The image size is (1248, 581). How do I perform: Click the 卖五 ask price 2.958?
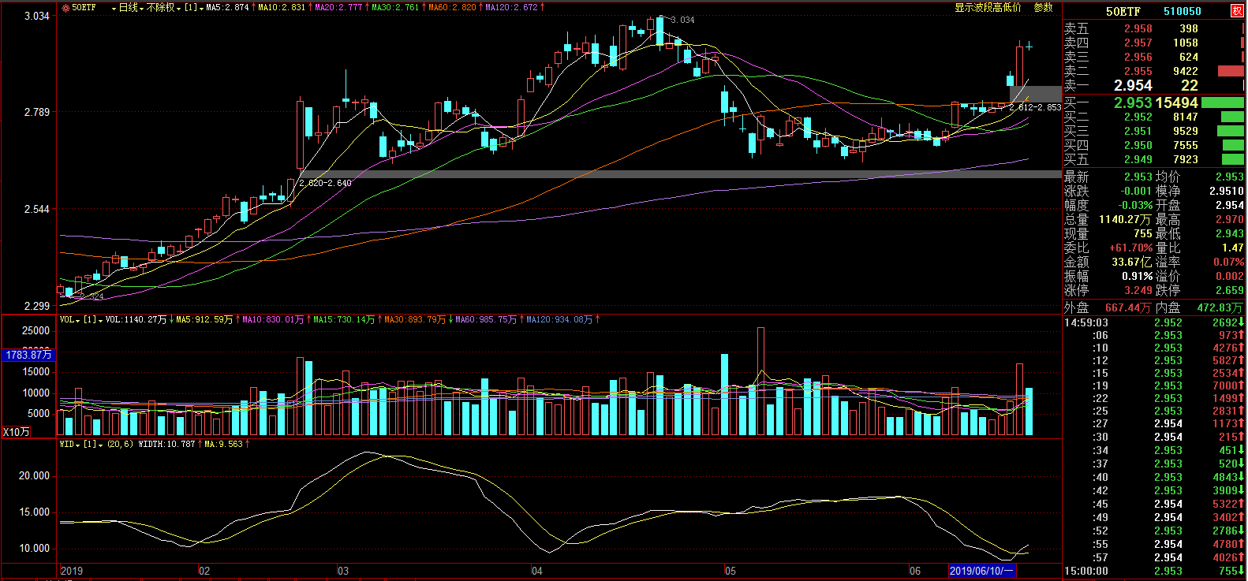[x=1138, y=28]
